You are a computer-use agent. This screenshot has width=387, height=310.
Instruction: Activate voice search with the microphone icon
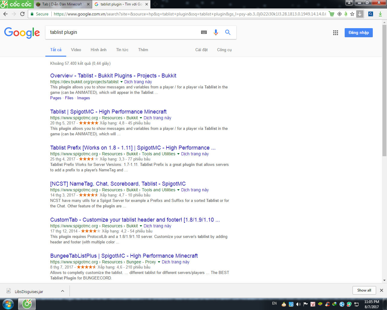[x=215, y=32]
